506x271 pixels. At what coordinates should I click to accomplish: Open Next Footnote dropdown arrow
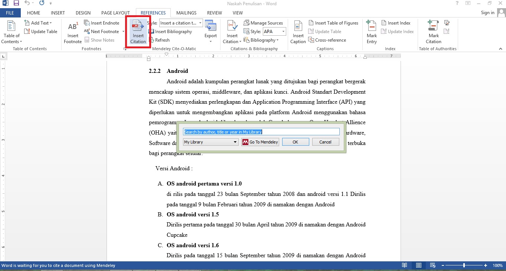pos(123,32)
